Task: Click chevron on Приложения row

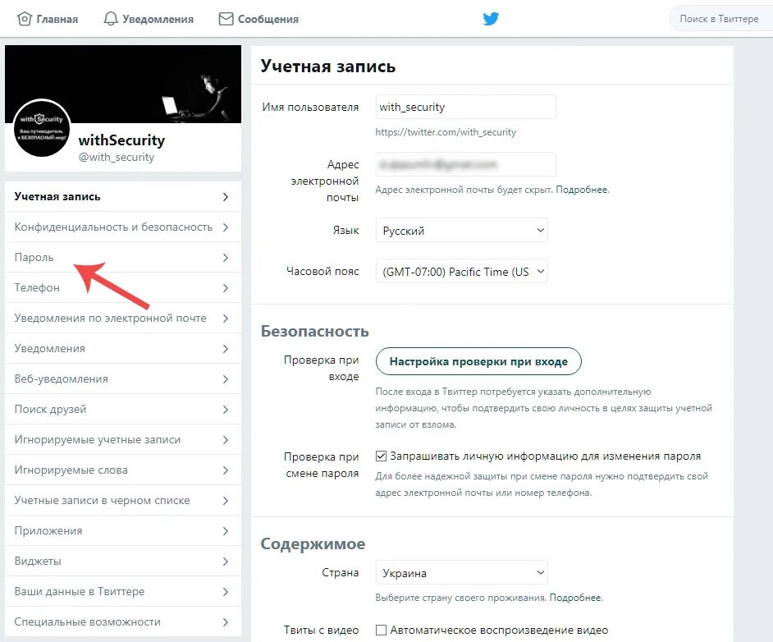Action: tap(226, 530)
